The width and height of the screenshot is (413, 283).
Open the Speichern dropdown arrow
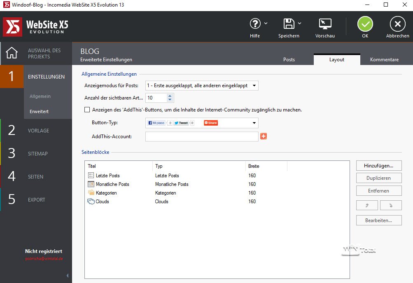[300, 23]
